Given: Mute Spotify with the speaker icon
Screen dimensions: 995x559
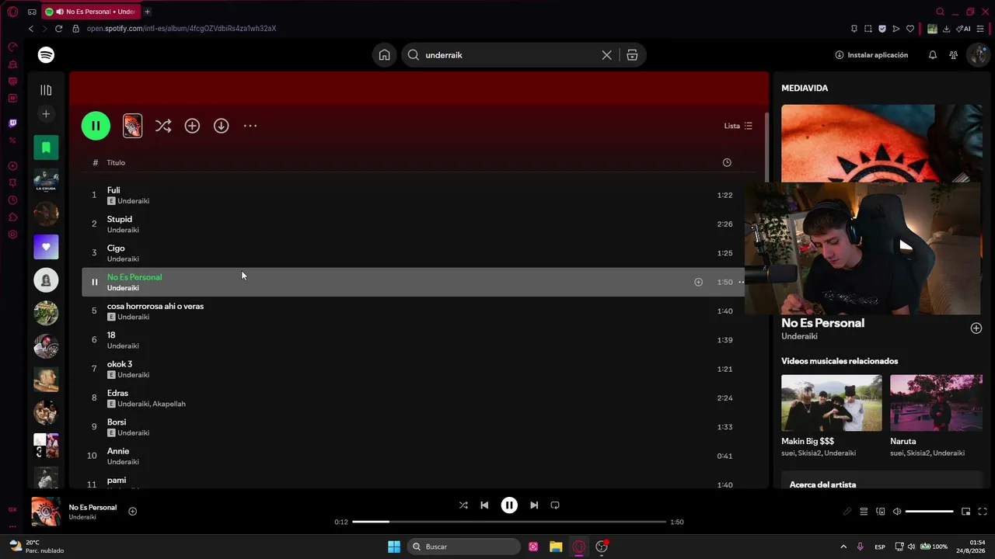Looking at the screenshot, I should pos(896,512).
